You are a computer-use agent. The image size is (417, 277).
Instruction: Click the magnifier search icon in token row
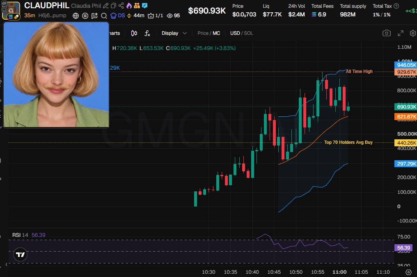click(104, 16)
